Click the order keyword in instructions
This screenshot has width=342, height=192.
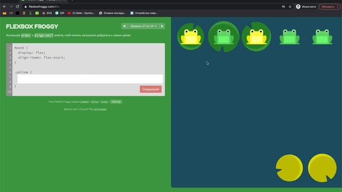coord(26,35)
